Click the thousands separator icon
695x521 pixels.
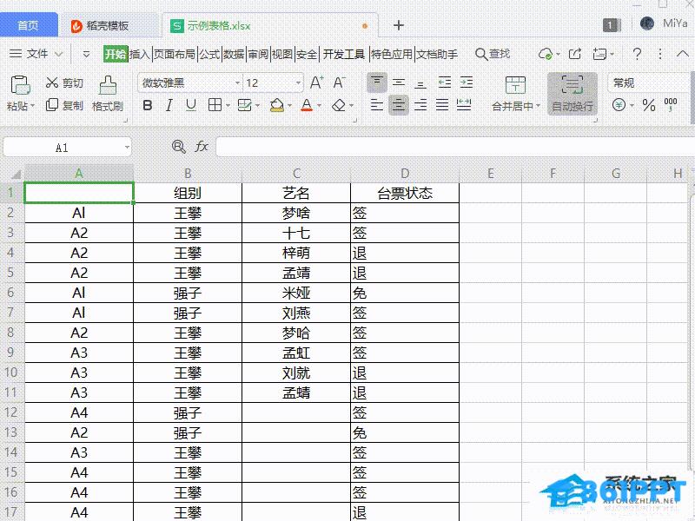tap(671, 104)
